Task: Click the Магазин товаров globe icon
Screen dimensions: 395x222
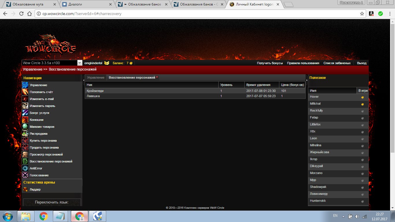Action: coord(25,127)
